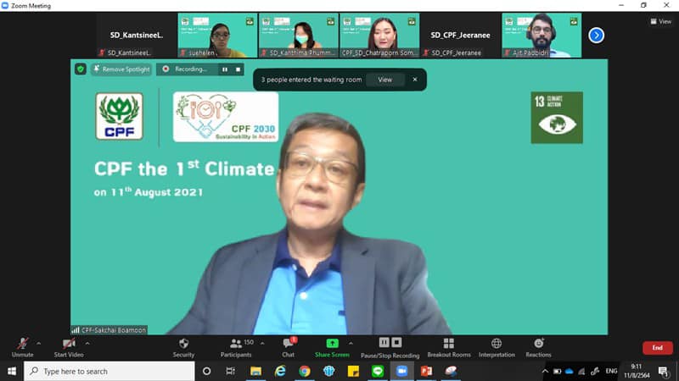Open the Participants panel
The image size is (679, 381).
click(236, 344)
